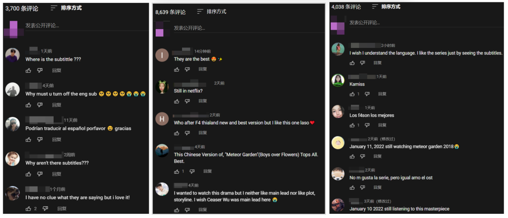Image resolution: width=508 pixels, height=218 pixels.
Task: Like the 'Where is the subtittle ???' comment
Action: coord(28,70)
